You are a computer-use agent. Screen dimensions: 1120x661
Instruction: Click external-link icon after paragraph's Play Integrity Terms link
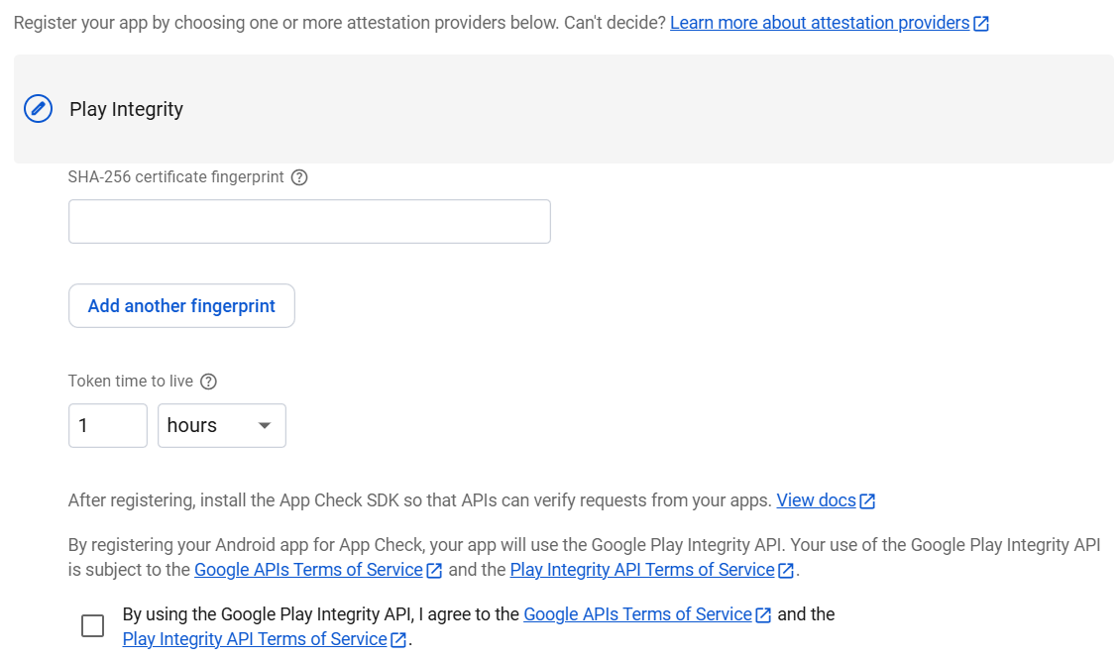(x=786, y=571)
